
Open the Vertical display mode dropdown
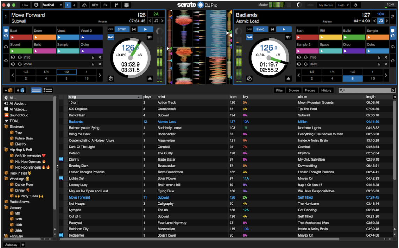52,5
